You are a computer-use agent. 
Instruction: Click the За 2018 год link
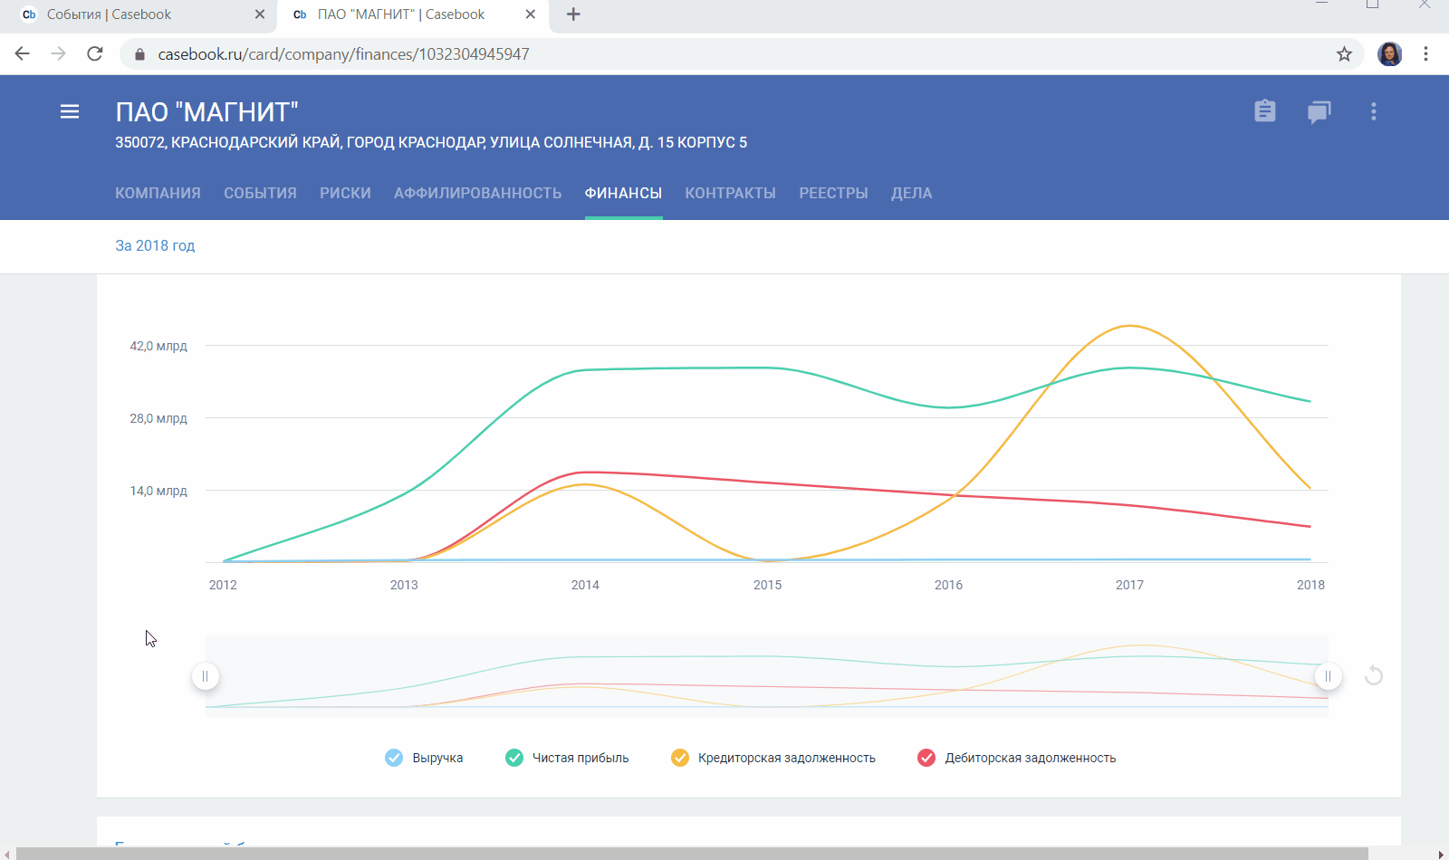click(155, 245)
